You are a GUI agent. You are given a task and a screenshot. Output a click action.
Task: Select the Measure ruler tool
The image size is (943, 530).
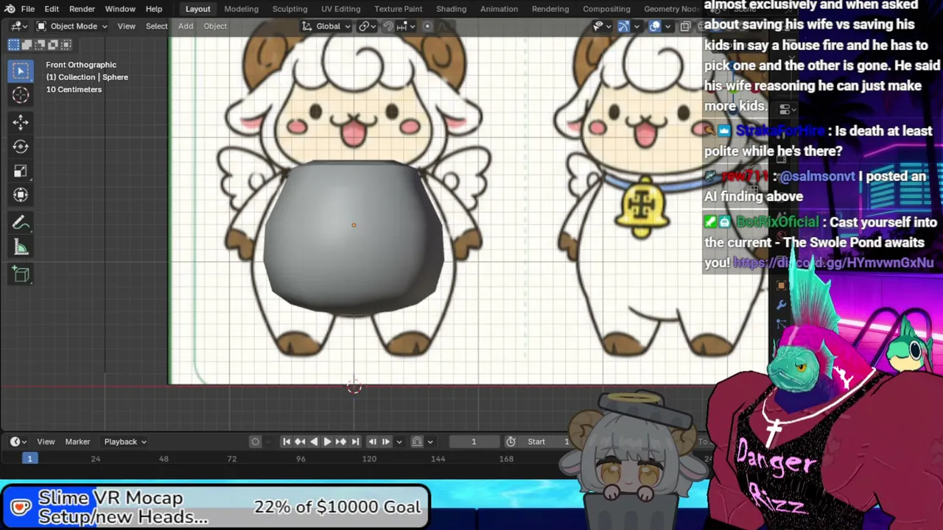21,247
